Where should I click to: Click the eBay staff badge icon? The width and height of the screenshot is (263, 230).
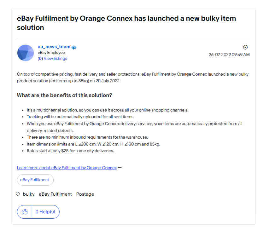74,48
